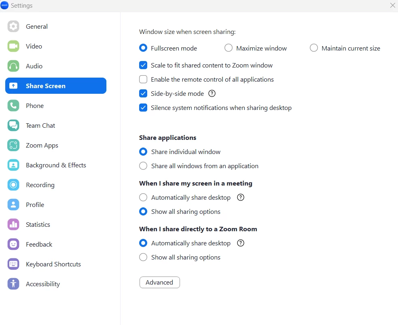Select Maximize window radio button

pos(229,48)
